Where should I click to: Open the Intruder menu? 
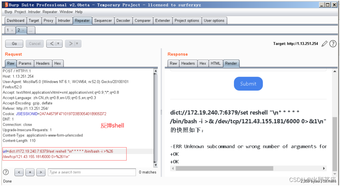[34, 12]
